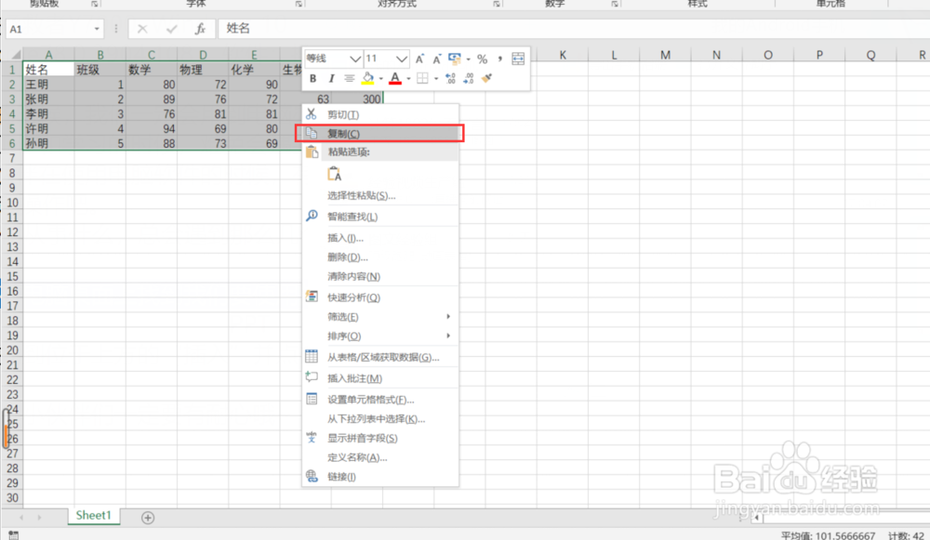The image size is (930, 540).
Task: Click the Increase Font Size icon
Action: click(x=419, y=58)
